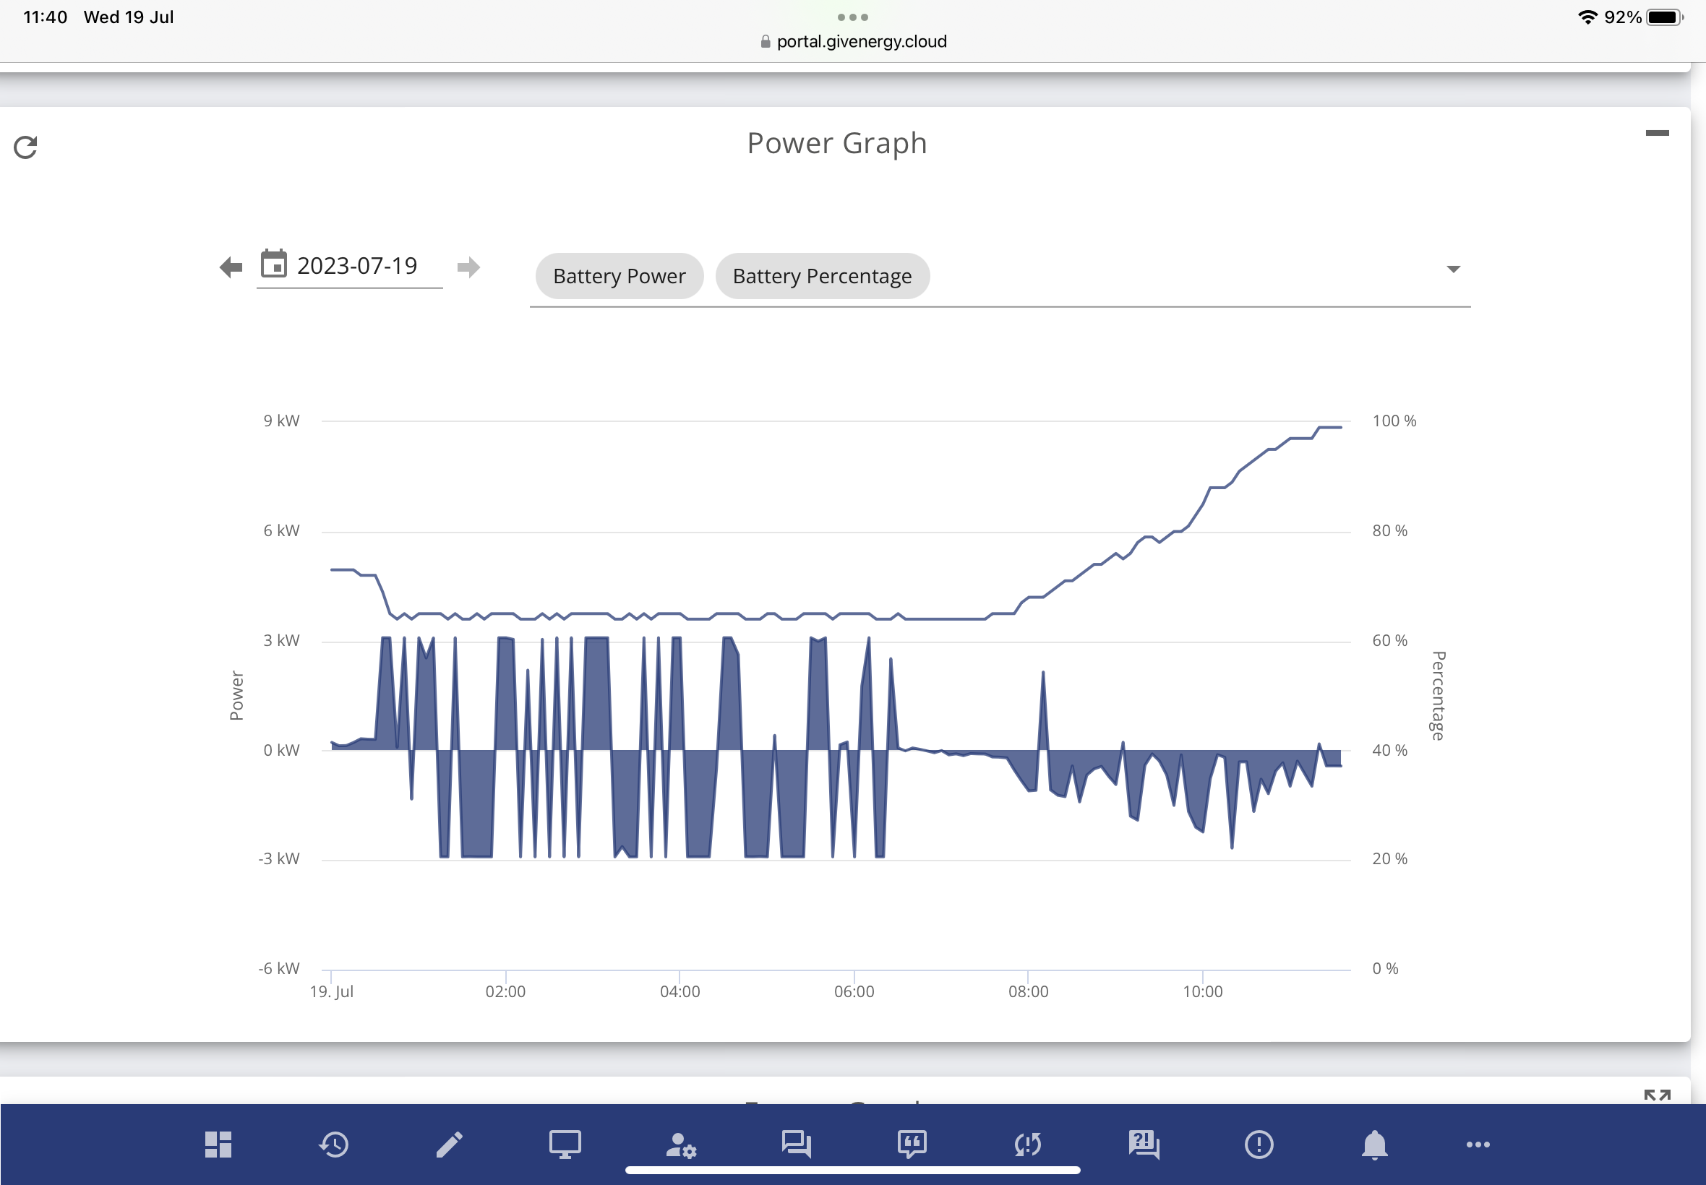This screenshot has width=1706, height=1185.
Task: Collapse the Power Graph panel
Action: 1656,133
